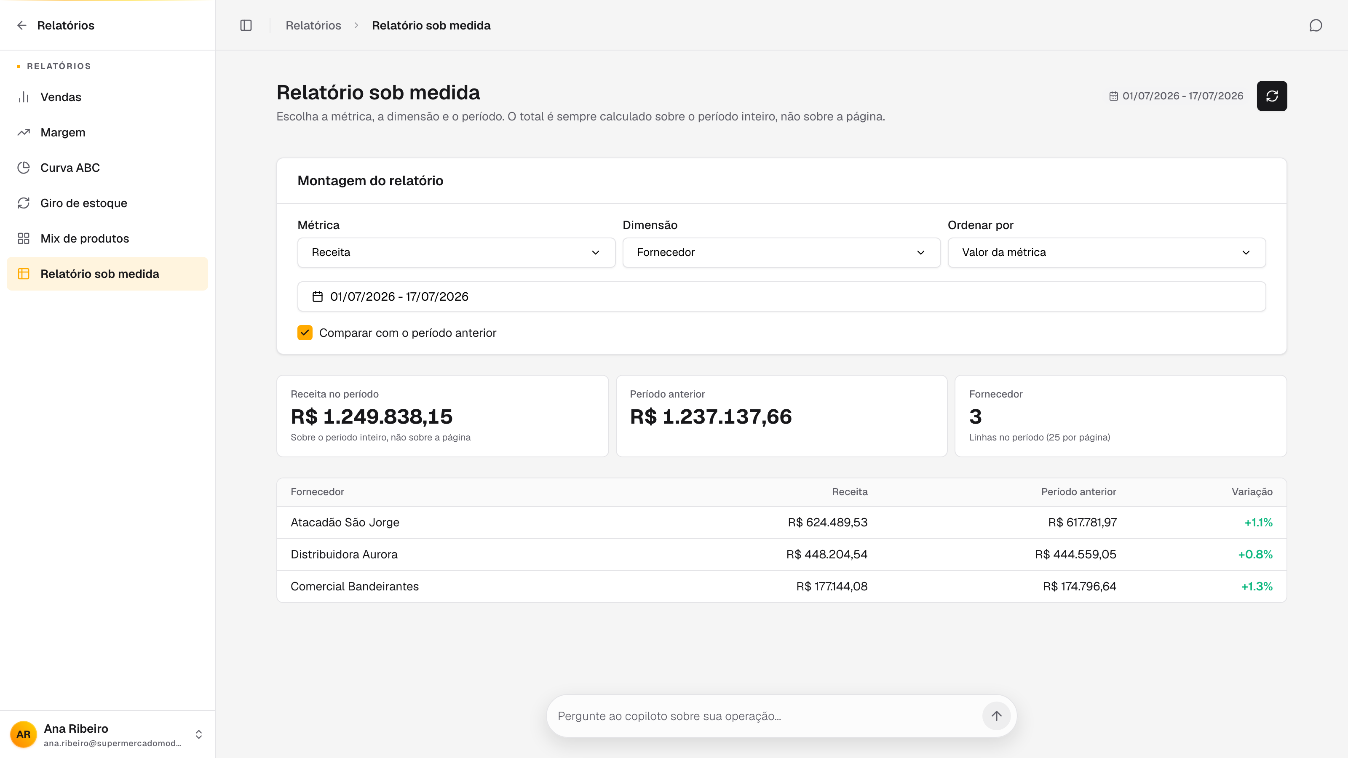Screen dimensions: 1348x758
Task: Open Margem report in sidebar
Action: pos(107,132)
